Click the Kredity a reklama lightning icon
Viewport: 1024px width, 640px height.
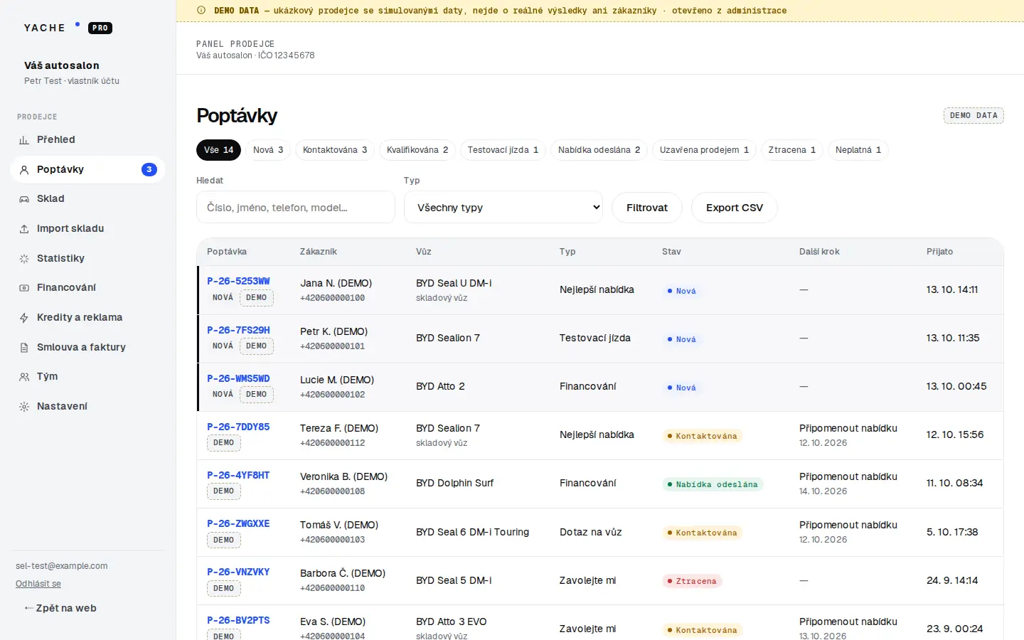coord(24,318)
